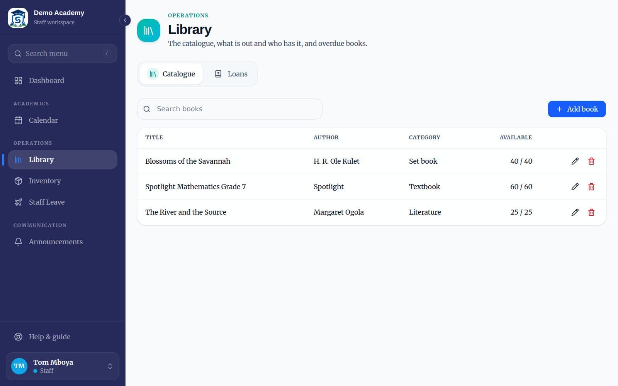
Task: Click the Available column header
Action: pyautogui.click(x=516, y=137)
